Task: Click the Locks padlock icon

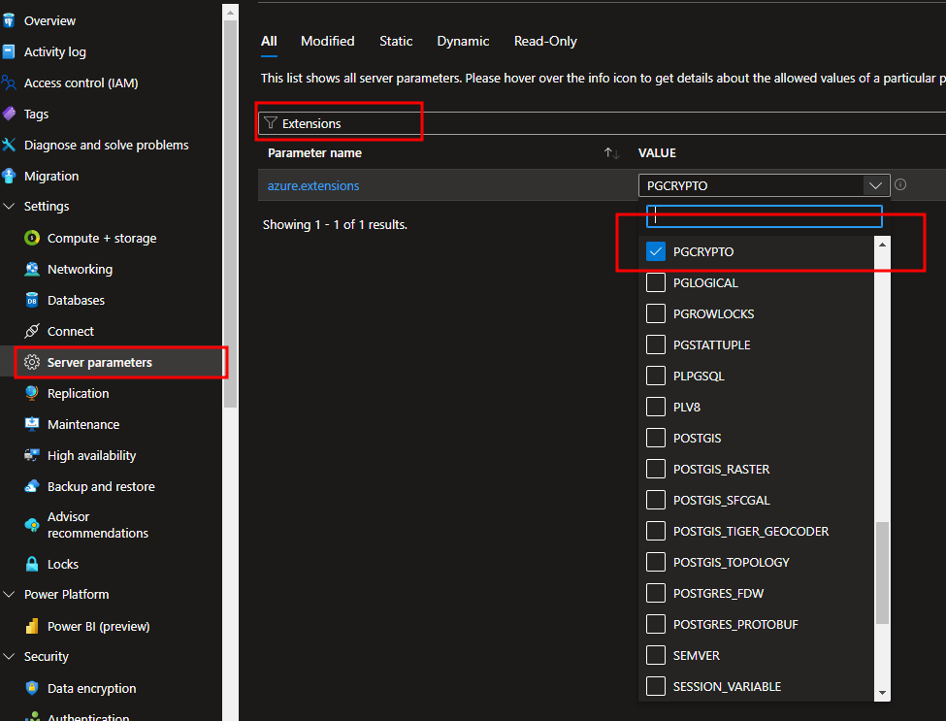Action: point(32,564)
